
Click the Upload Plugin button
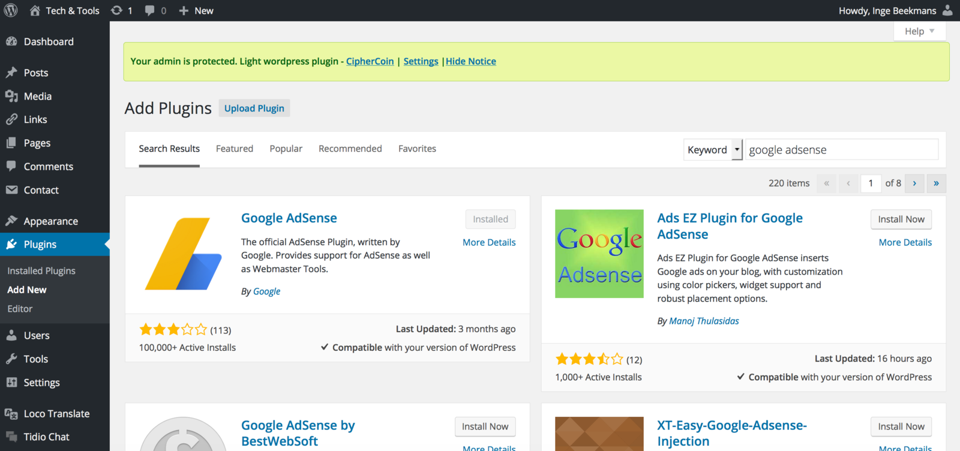click(254, 108)
